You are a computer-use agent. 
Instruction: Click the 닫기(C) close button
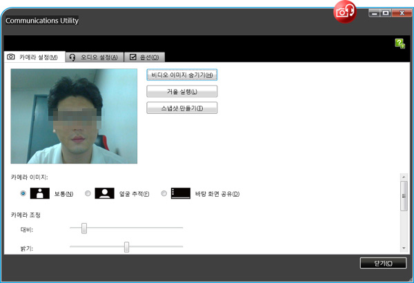(x=383, y=263)
